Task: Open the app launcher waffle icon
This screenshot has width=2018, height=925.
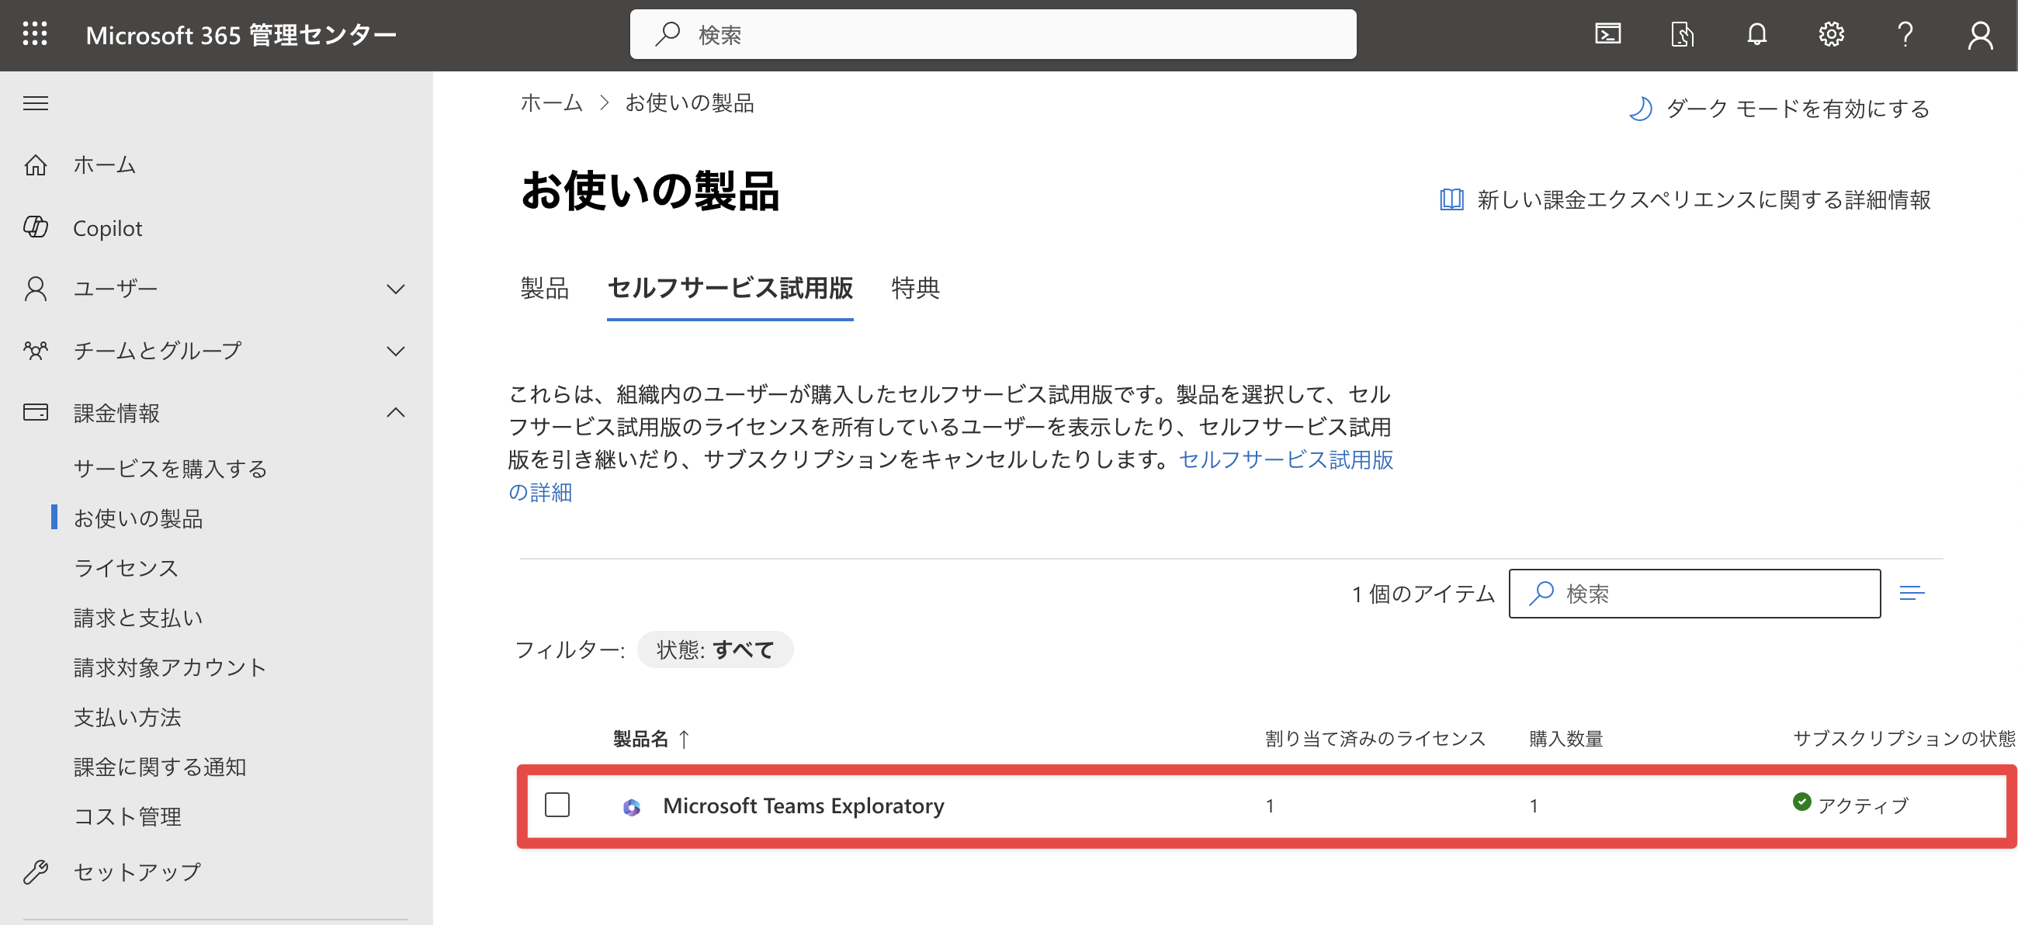Action: [x=35, y=34]
